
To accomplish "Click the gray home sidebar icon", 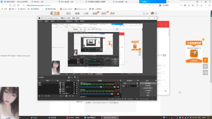I will click(205, 66).
